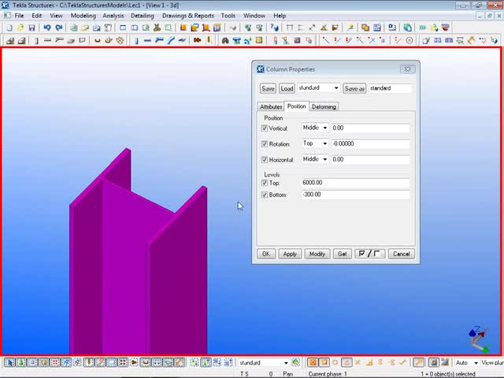
Task: Toggle the Rotation checkbox
Action: click(x=265, y=144)
